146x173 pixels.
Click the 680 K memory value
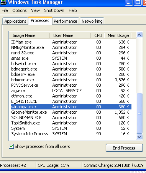(124, 118)
